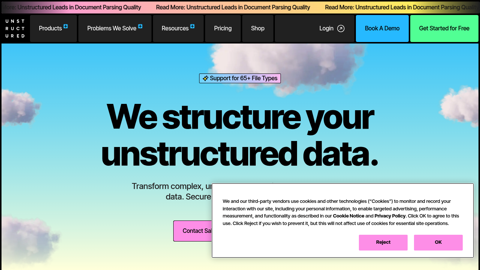
Task: Click the Contact Sales button
Action: tap(193, 231)
